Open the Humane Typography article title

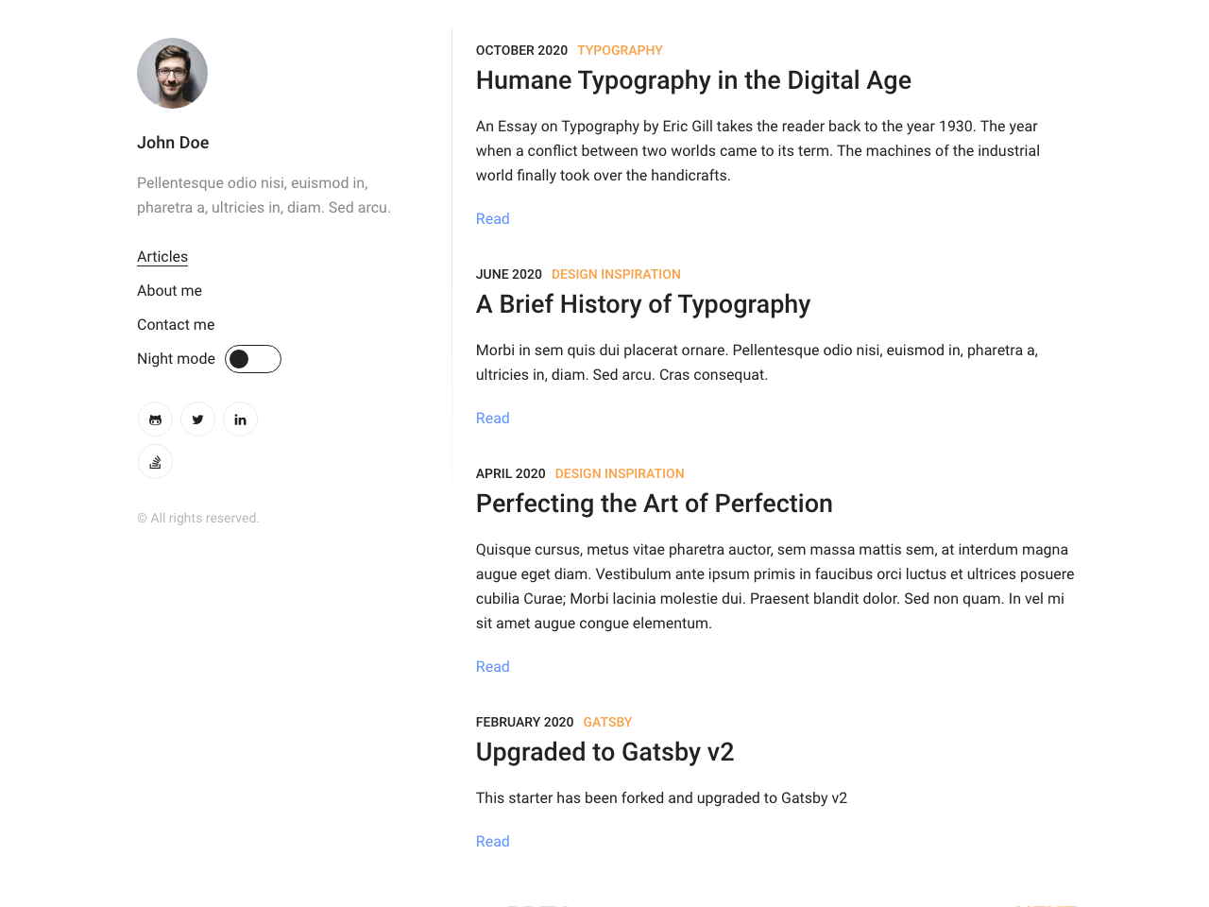(x=693, y=80)
